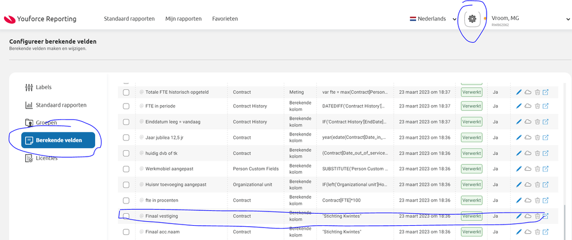Viewport: 572px width, 240px height.
Task: Open 'Werkmobiel aangepast' via the export icon
Action: [x=546, y=169]
